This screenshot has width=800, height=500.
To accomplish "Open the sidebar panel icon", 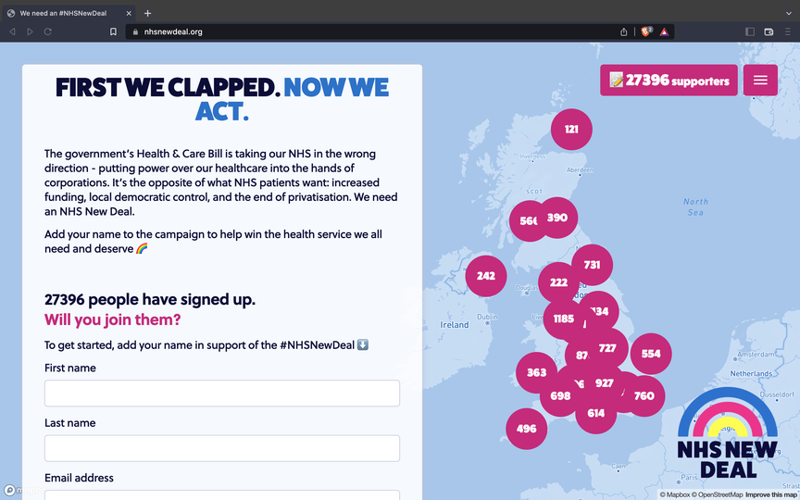I will point(750,31).
